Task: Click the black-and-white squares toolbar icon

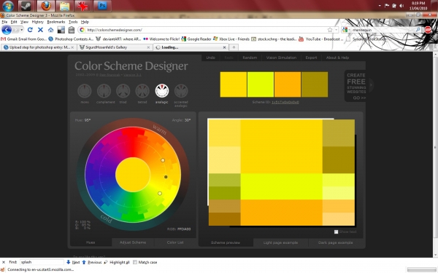Action: (61, 30)
